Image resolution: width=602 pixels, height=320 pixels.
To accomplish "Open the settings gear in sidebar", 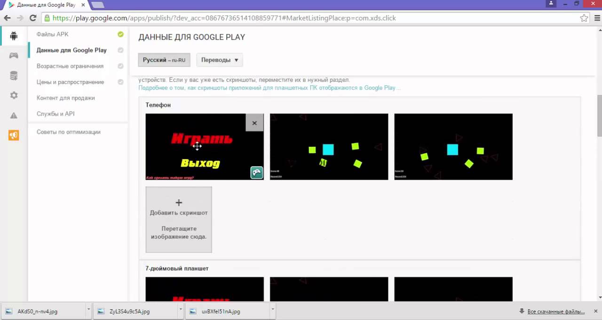I will pos(14,95).
